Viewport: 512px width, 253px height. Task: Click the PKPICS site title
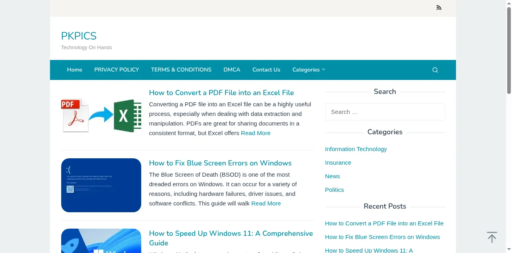pyautogui.click(x=79, y=36)
